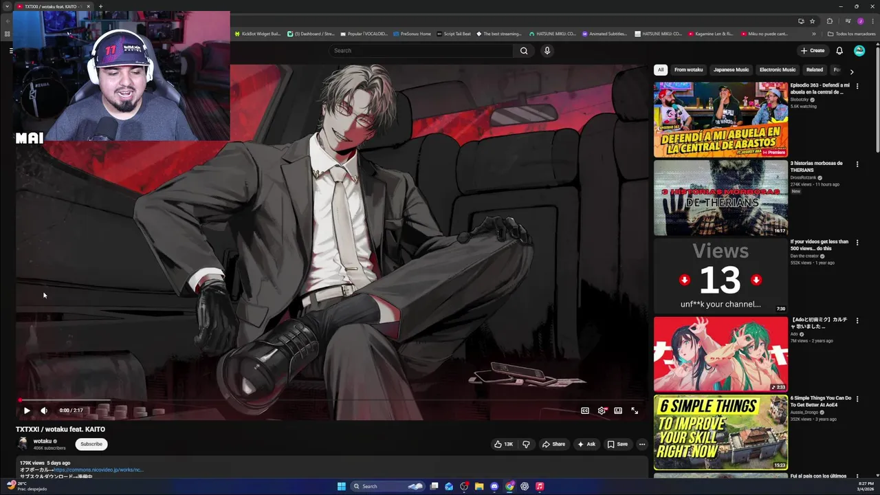The height and width of the screenshot is (495, 880).
Task: Open the music app on the taskbar
Action: [540, 486]
